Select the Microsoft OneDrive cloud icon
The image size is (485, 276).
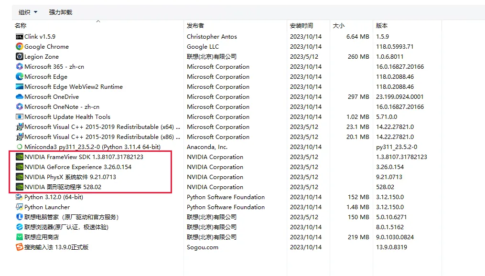(20, 96)
